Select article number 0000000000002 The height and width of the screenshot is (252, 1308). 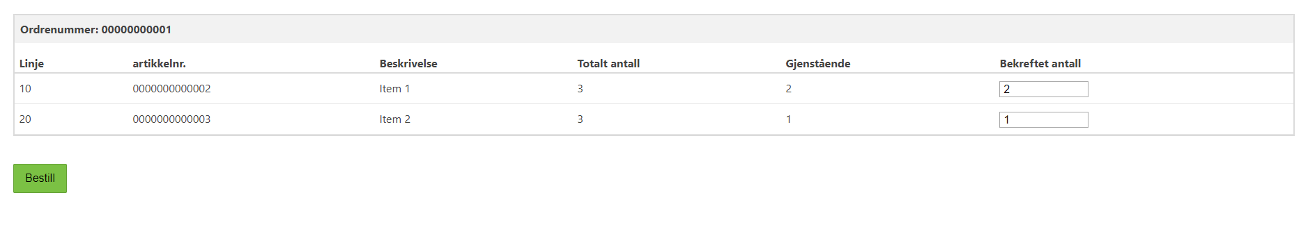[x=171, y=89]
